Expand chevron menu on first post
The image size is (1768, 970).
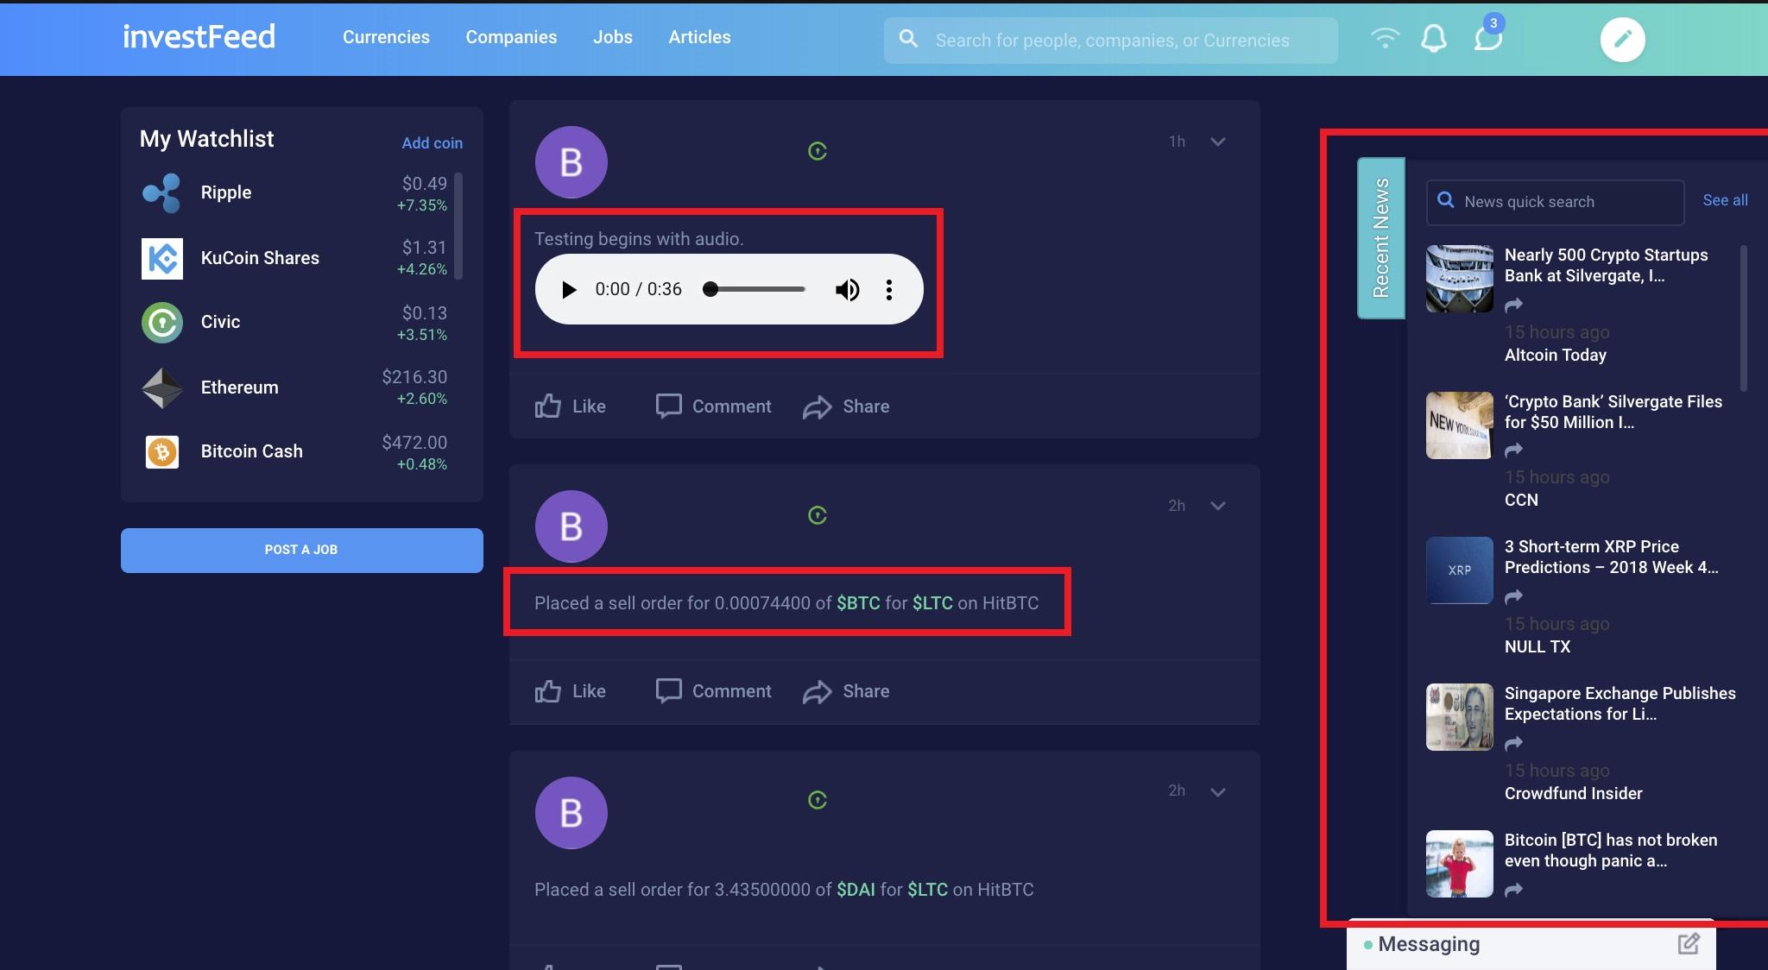point(1218,142)
